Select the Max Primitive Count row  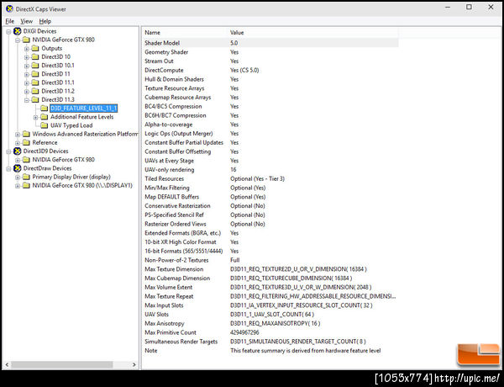point(270,332)
